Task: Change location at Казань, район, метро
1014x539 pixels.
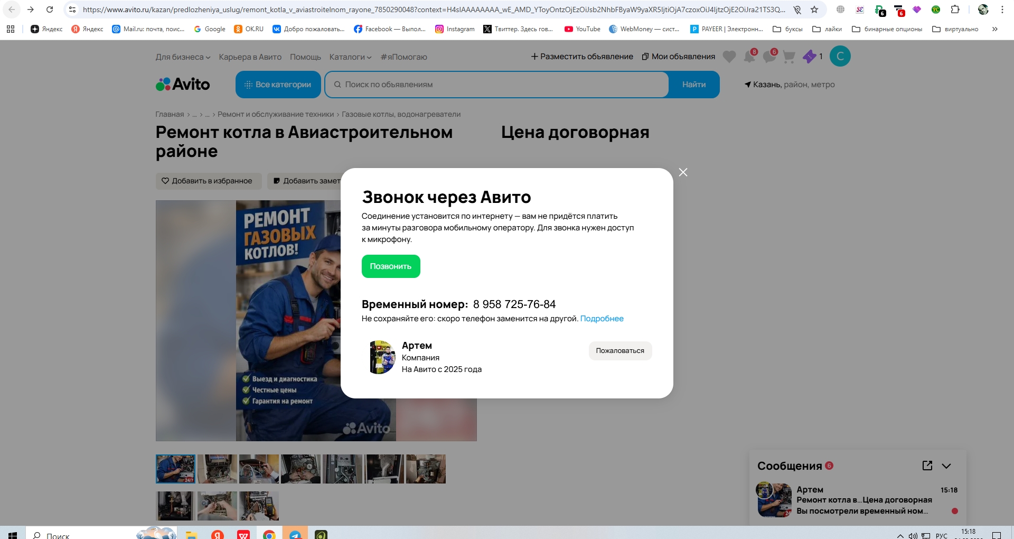Action: (x=790, y=85)
